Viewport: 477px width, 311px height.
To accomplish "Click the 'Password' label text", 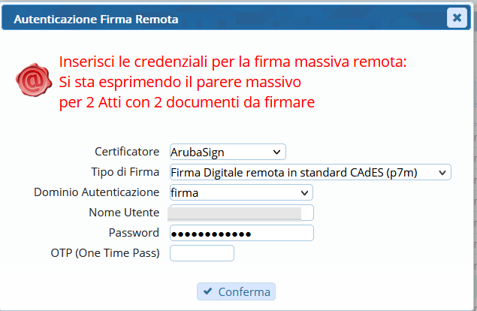I will 134,233.
